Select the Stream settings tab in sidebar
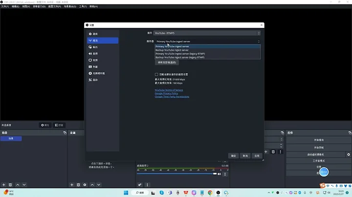Screen dimensions: 352x197 click(x=103, y=40)
